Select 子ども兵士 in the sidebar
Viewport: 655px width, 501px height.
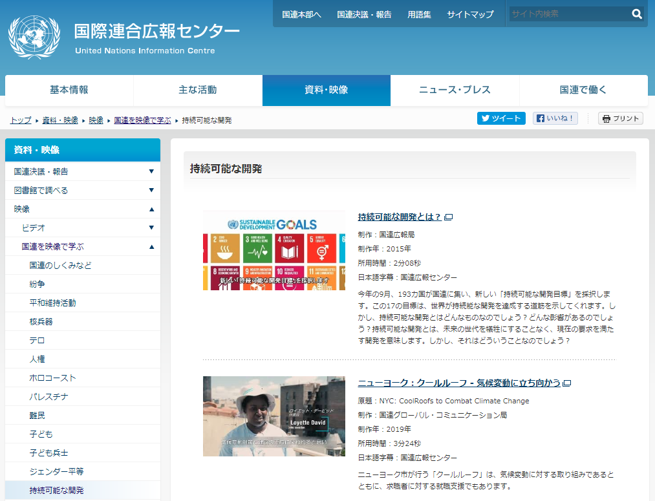click(83, 453)
